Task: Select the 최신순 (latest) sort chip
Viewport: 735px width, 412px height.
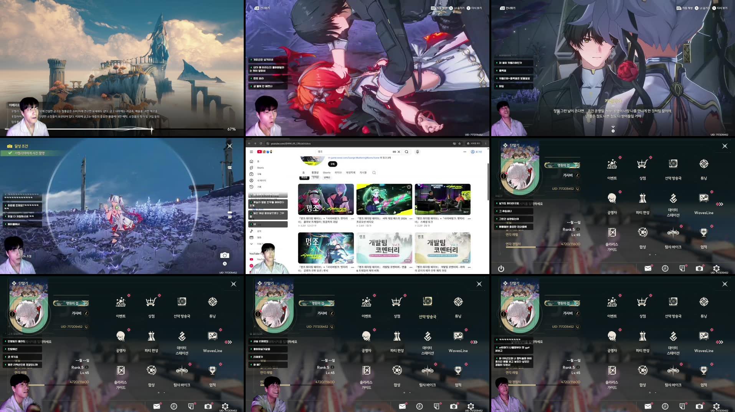Action: tap(304, 177)
